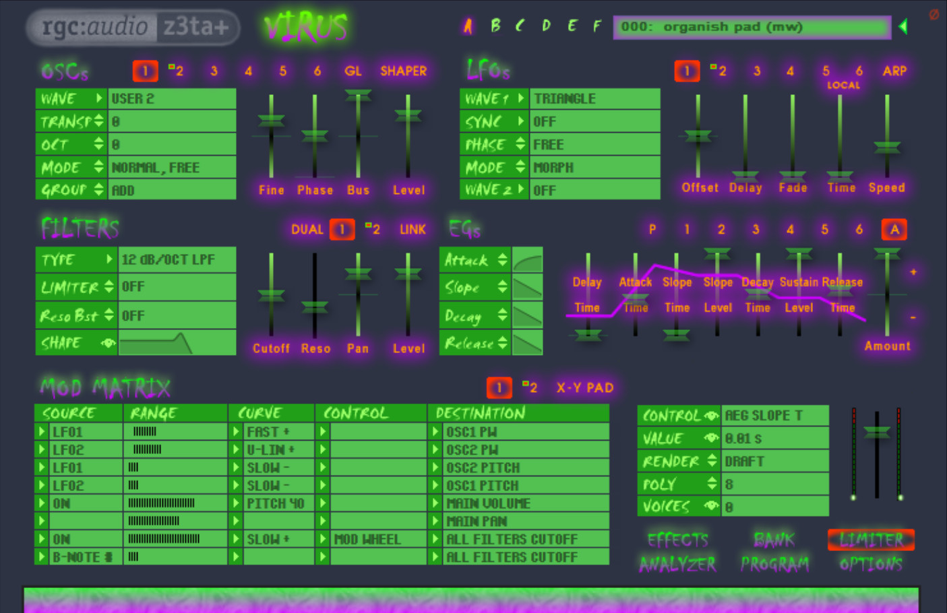Viewport: 947px width, 613px height.
Task: Click the green arrow beside preset name
Action: [903, 27]
